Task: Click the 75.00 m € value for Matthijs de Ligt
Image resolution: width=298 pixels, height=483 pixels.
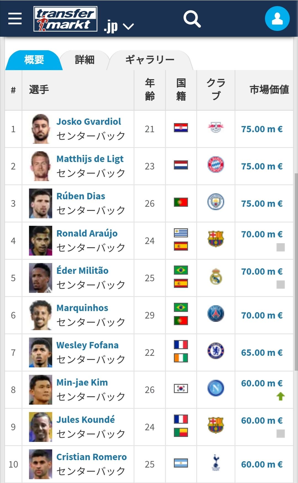Action: point(262,166)
